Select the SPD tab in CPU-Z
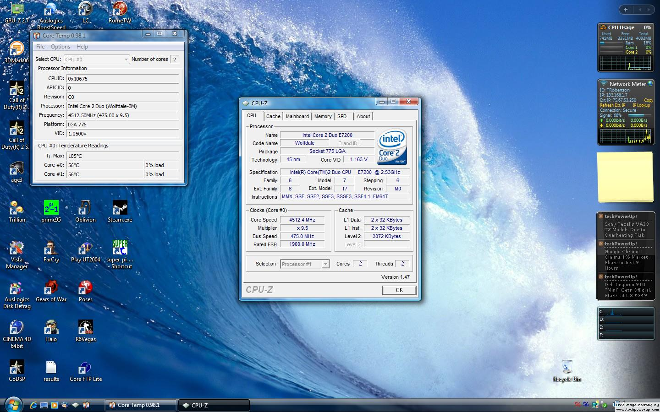This screenshot has height=412, width=660. click(x=342, y=116)
